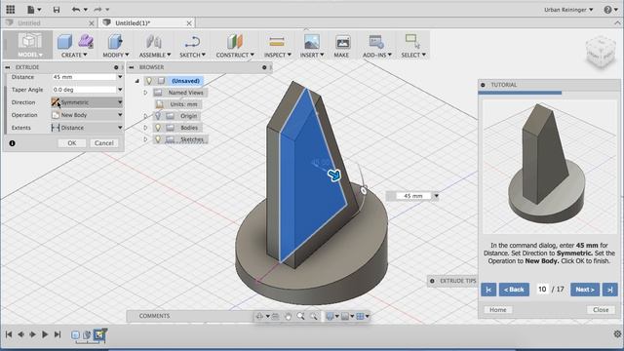The width and height of the screenshot is (624, 351).
Task: Click the Select tool icon
Action: click(412, 41)
